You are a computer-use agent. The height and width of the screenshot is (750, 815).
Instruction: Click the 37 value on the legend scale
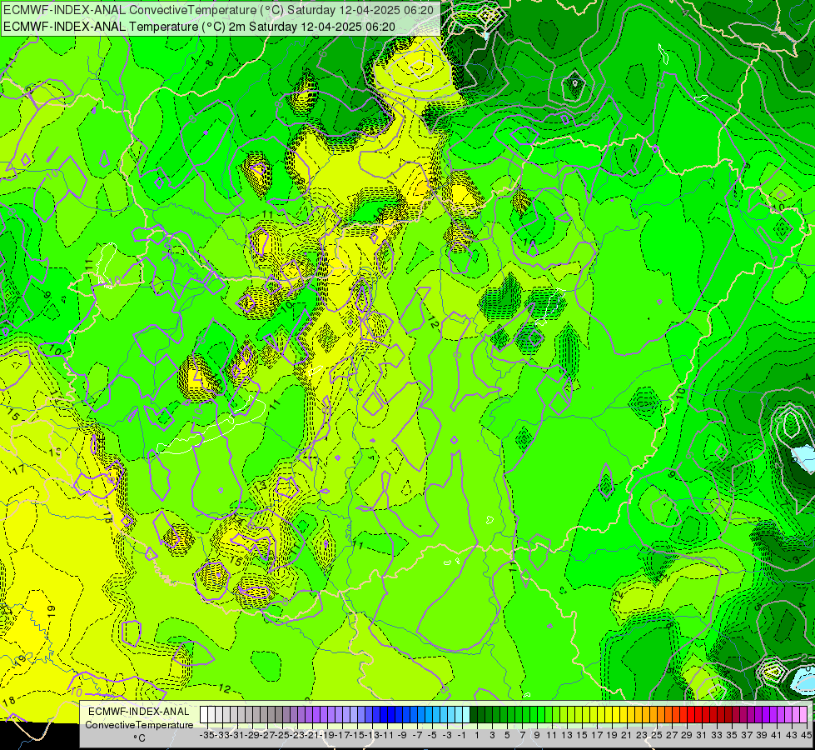pos(747,735)
